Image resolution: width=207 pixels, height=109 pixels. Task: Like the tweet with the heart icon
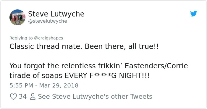[13, 97]
